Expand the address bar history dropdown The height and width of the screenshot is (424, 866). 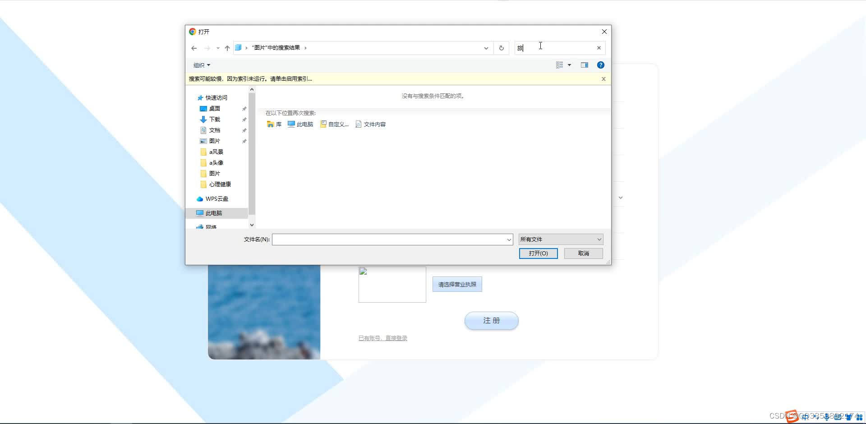coord(486,48)
